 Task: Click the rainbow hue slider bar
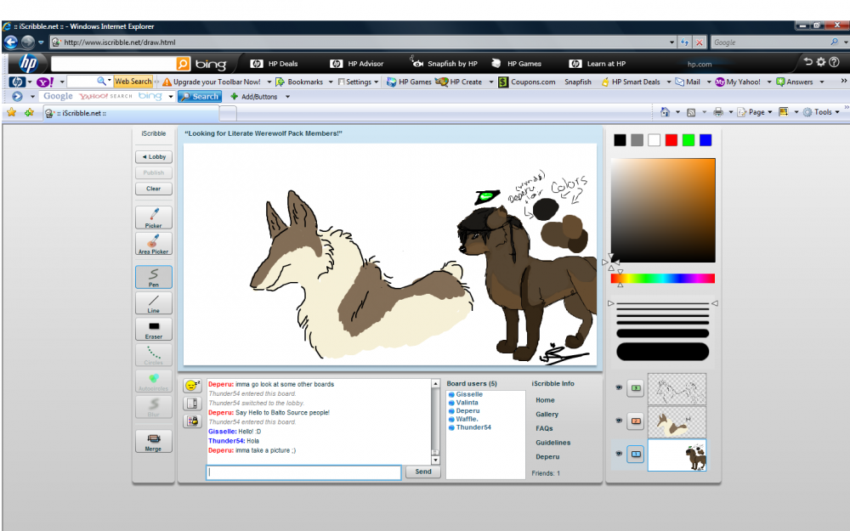pyautogui.click(x=663, y=279)
